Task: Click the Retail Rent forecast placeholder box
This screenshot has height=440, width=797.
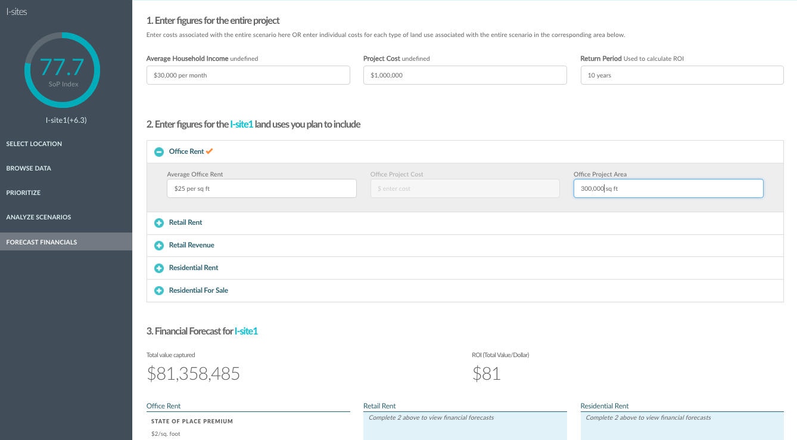Action: coord(465,426)
